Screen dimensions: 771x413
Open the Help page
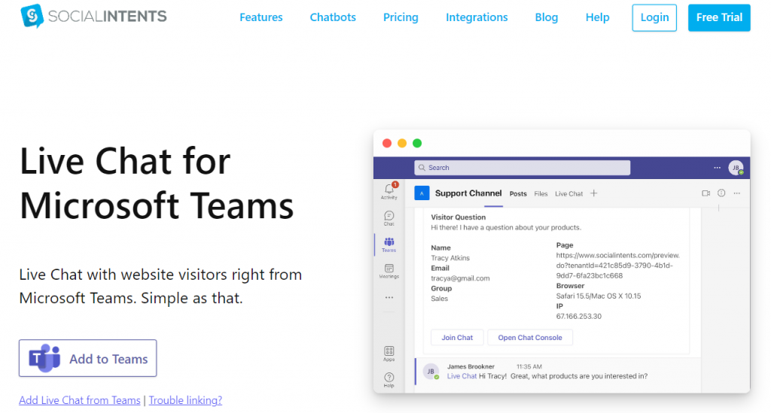pyautogui.click(x=597, y=17)
